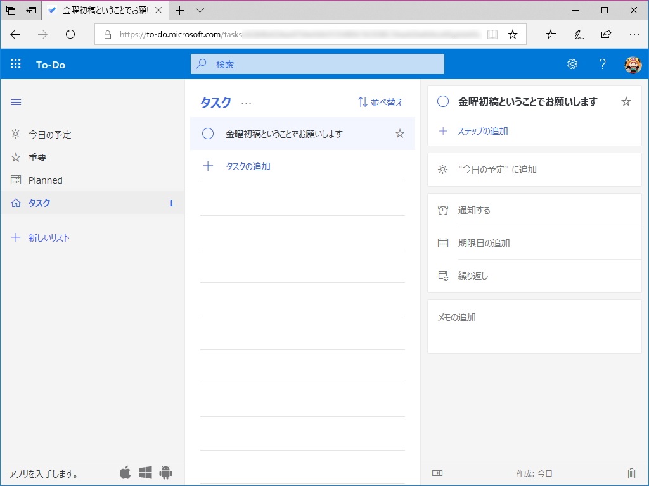Click the Android icon at the bottom left
Image resolution: width=649 pixels, height=486 pixels.
click(x=164, y=472)
